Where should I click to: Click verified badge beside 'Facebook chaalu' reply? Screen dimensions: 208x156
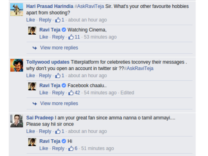[64, 85]
